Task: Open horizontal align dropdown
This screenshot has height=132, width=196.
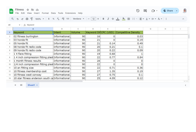Action: 142,19
